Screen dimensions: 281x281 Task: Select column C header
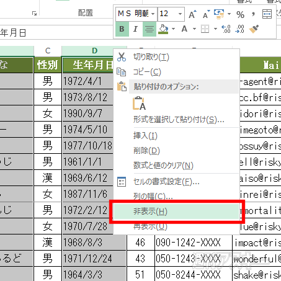[48, 51]
